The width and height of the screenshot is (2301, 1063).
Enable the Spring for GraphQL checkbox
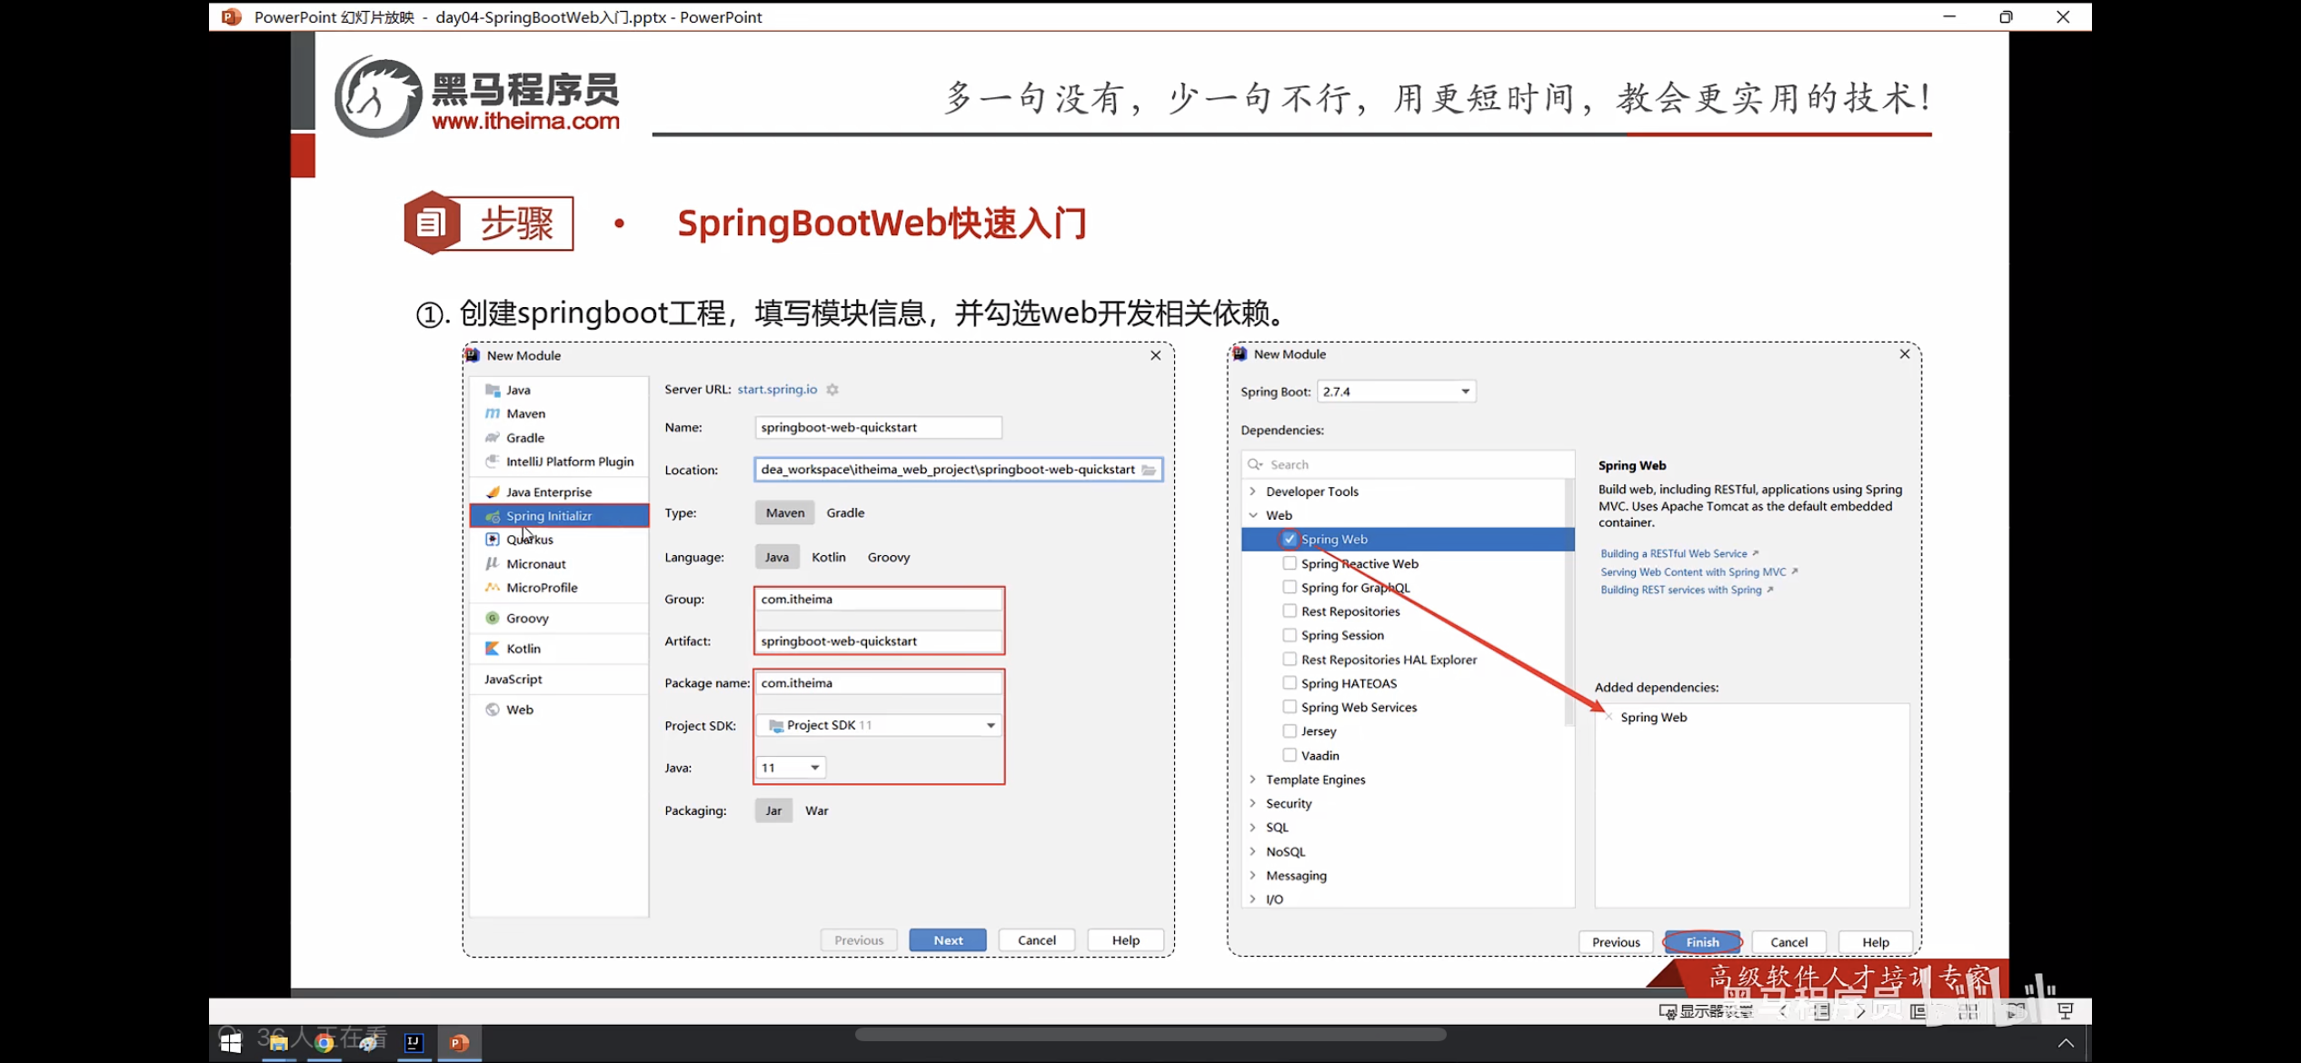click(x=1289, y=587)
